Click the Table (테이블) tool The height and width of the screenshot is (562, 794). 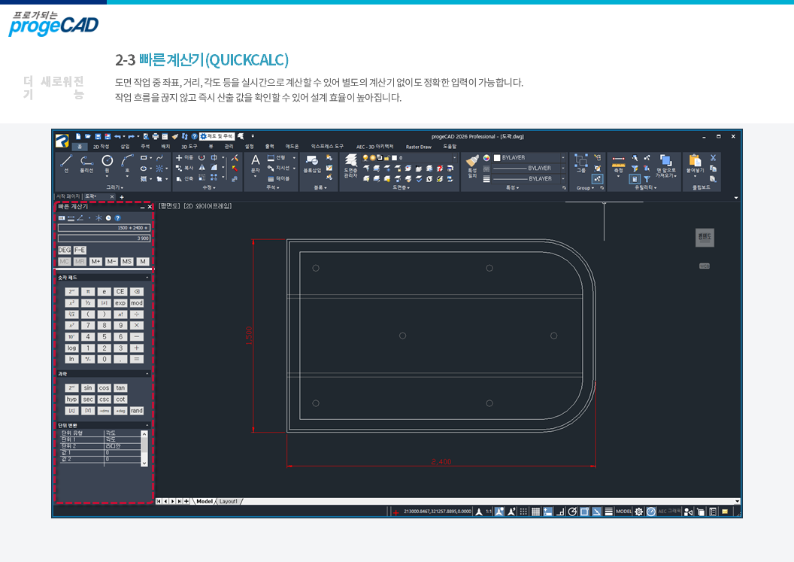click(x=279, y=178)
